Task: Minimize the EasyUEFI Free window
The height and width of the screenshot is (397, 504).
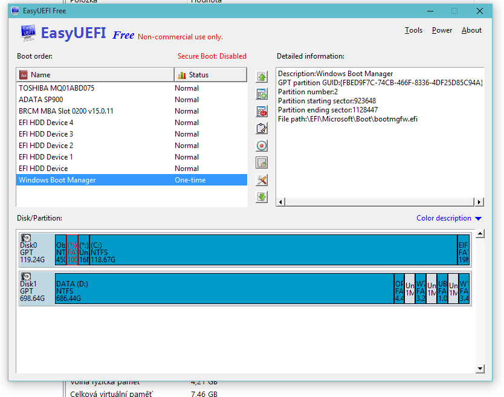Action: [430, 11]
